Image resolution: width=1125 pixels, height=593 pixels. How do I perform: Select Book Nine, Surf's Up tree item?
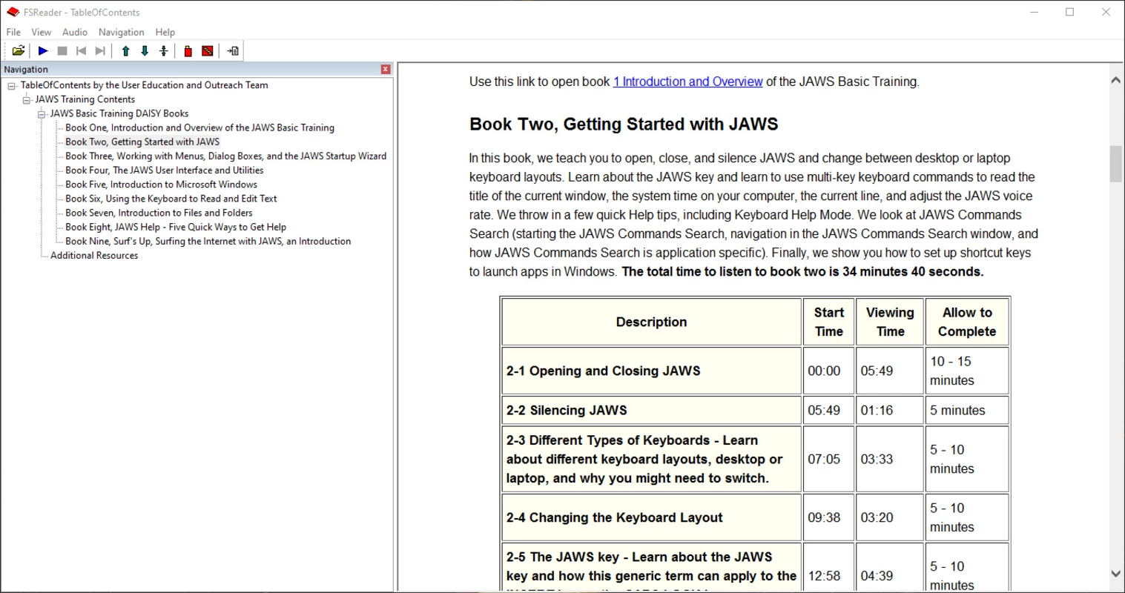pyautogui.click(x=208, y=241)
